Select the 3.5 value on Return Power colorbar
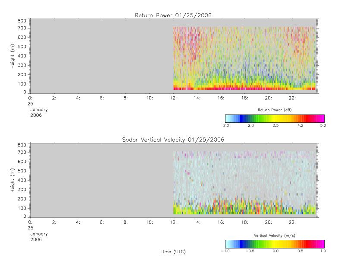341x264 pixels. 275,125
